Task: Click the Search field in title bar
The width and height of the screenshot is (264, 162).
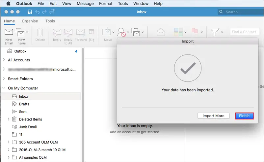Action: tap(241, 12)
